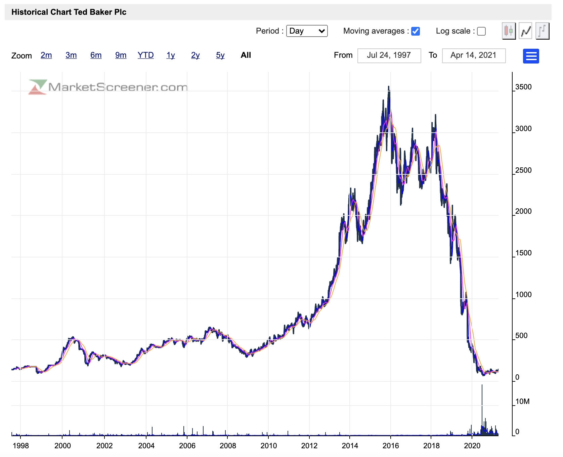Click the 2016 x-axis year label
563x457 pixels.
click(x=391, y=446)
